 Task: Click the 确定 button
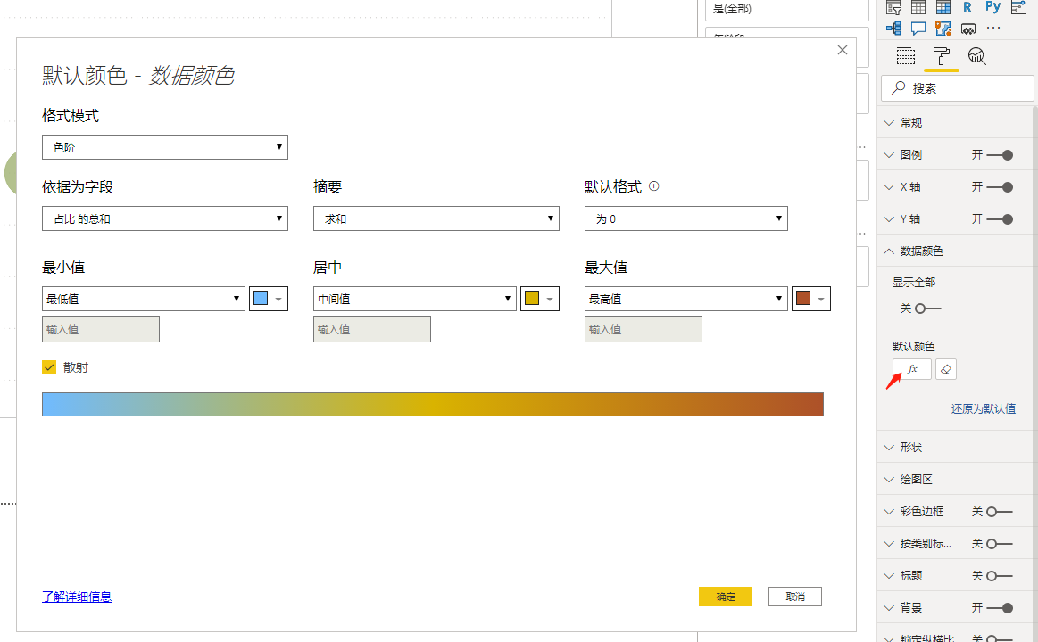tap(726, 597)
